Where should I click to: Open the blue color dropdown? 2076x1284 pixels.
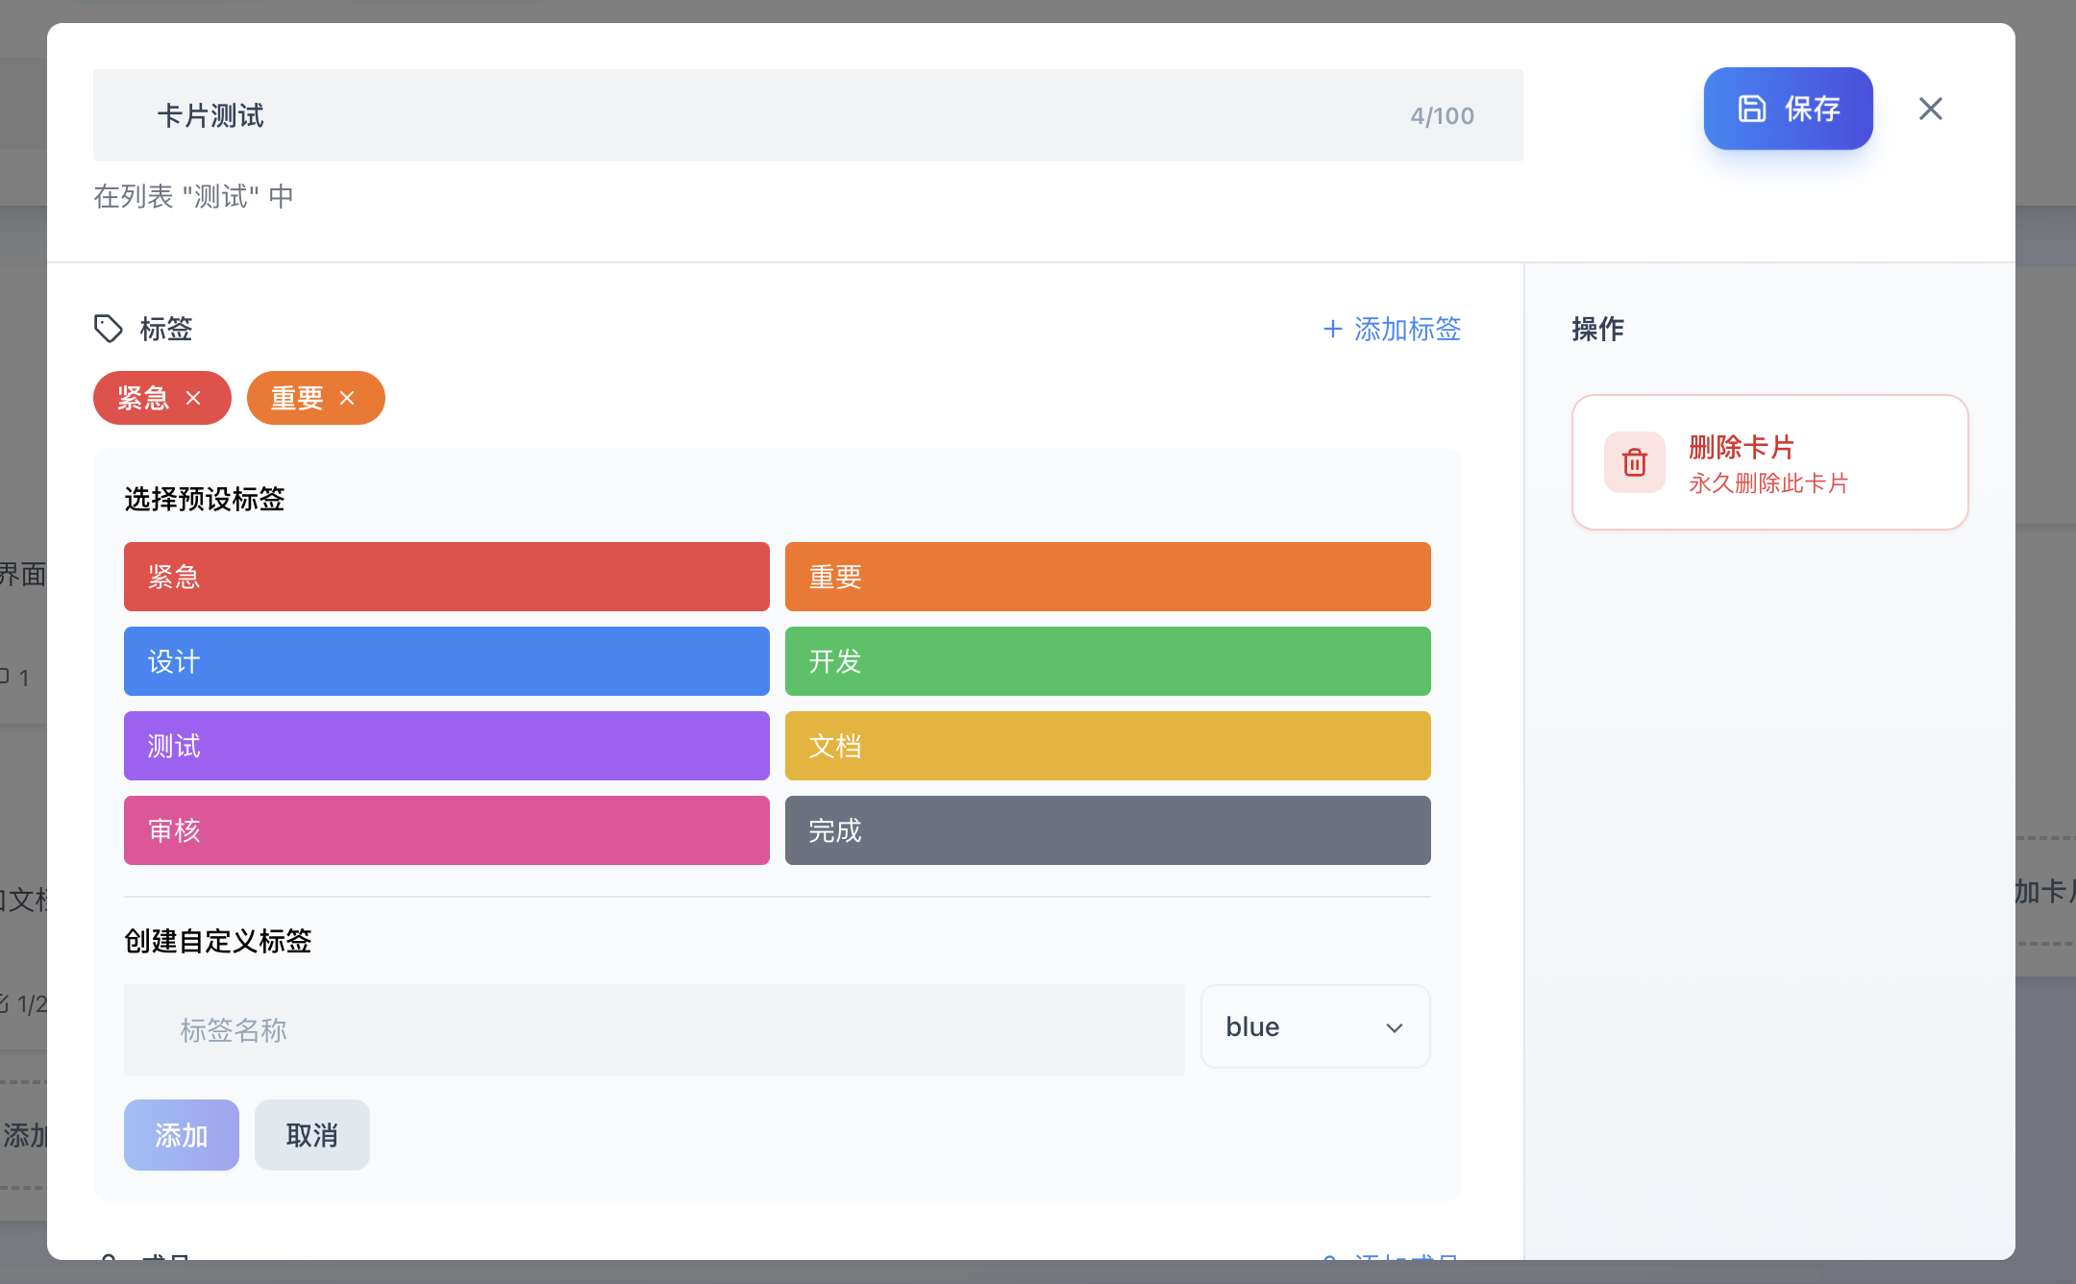1314,1026
